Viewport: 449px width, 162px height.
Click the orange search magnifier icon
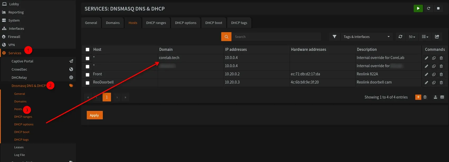[226, 37]
